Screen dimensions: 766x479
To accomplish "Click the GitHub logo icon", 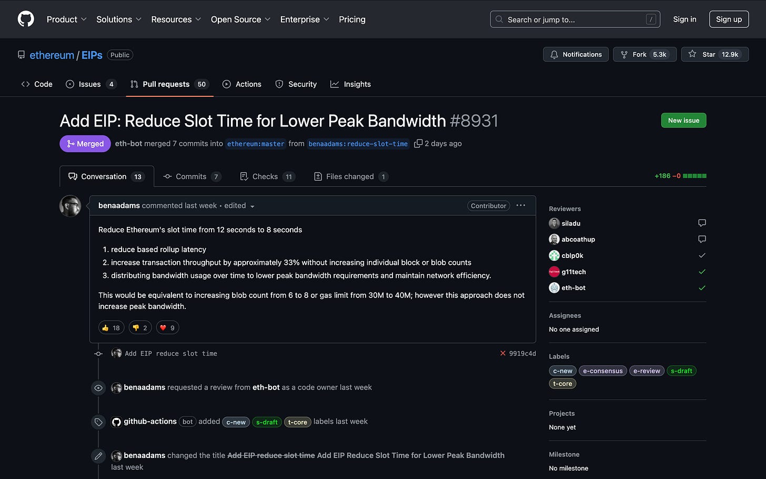I will pyautogui.click(x=26, y=19).
